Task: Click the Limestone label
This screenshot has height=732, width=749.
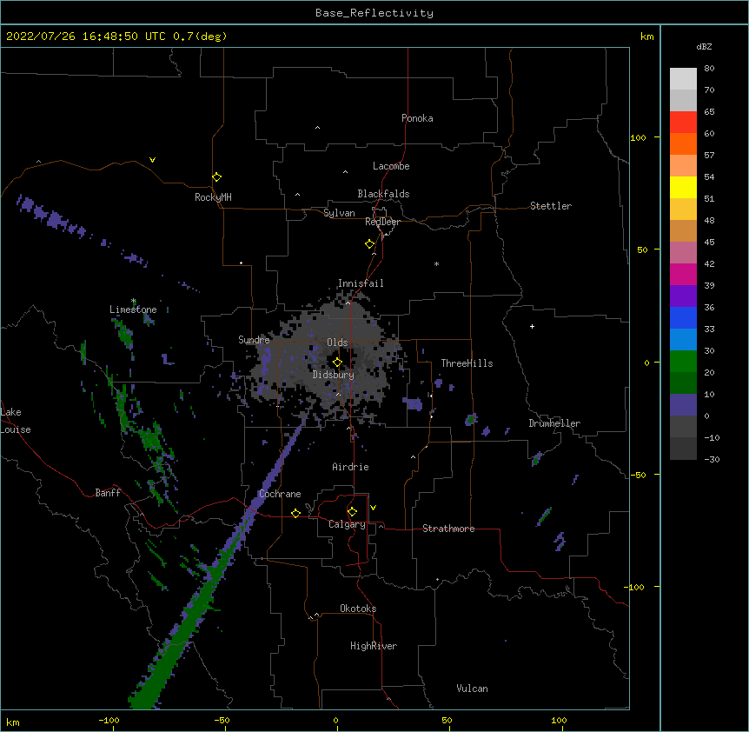Action: point(133,309)
